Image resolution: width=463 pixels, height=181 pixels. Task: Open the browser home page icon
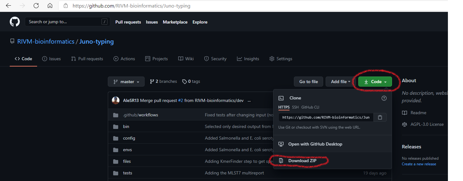coord(50,6)
